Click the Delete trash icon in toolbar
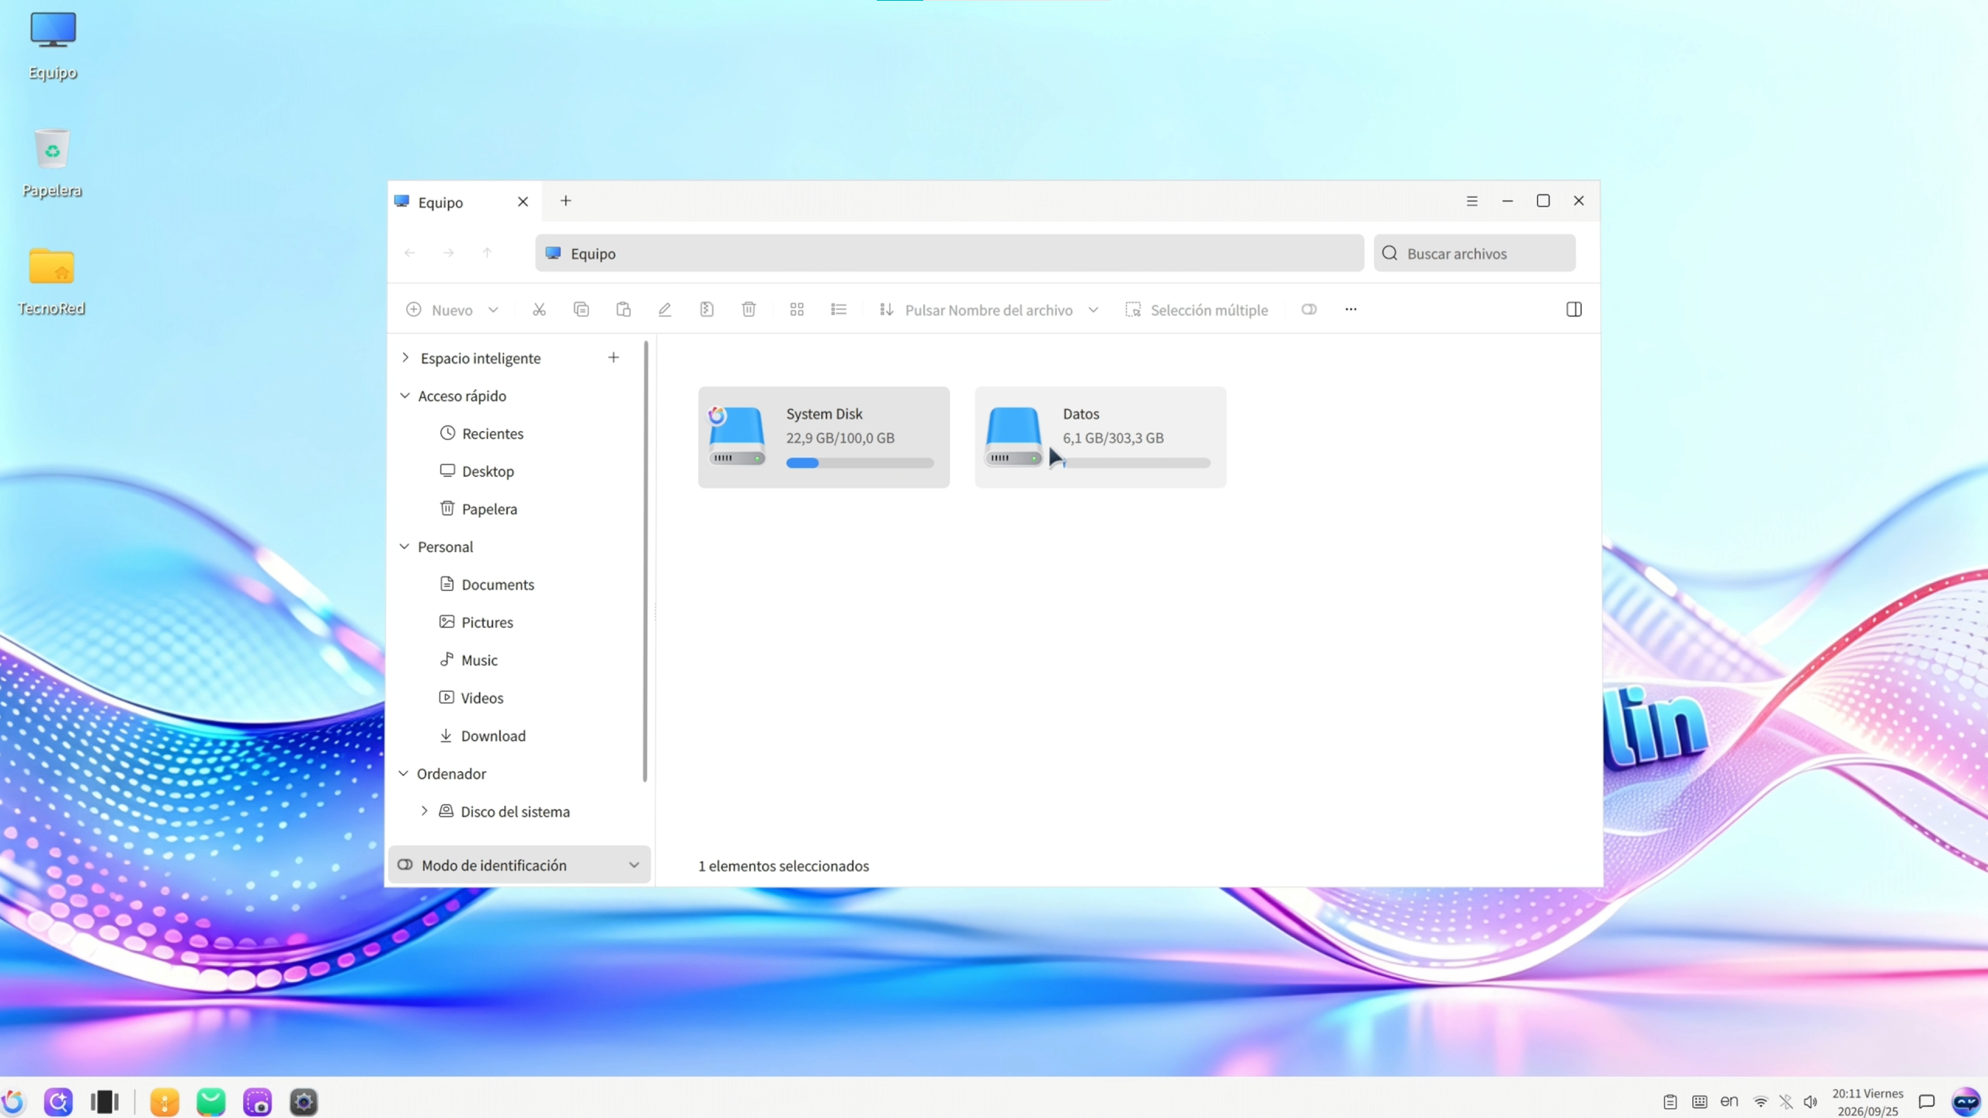The image size is (1988, 1118). pyautogui.click(x=749, y=310)
